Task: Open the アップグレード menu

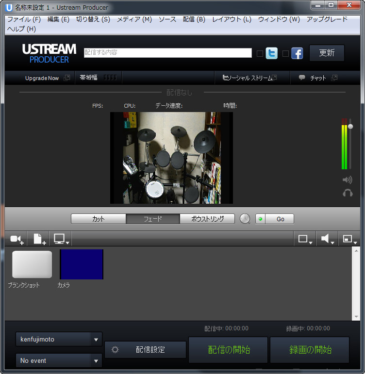Action: (327, 19)
